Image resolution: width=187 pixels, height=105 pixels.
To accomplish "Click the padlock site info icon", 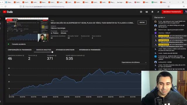I will [23, 6].
